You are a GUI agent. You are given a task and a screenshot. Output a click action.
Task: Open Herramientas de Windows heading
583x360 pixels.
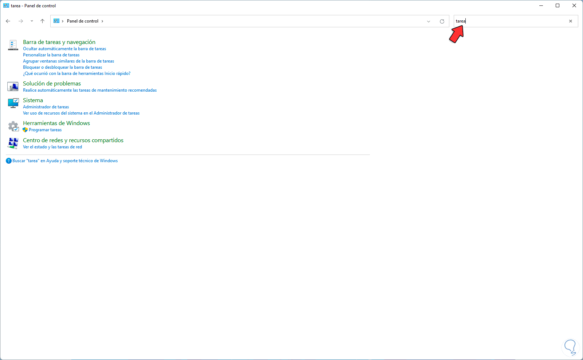point(56,123)
